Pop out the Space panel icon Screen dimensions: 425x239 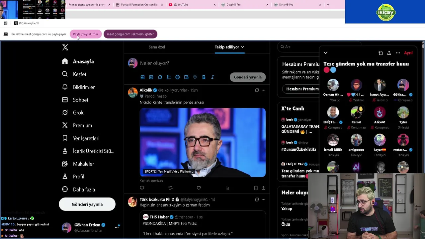tap(381, 53)
